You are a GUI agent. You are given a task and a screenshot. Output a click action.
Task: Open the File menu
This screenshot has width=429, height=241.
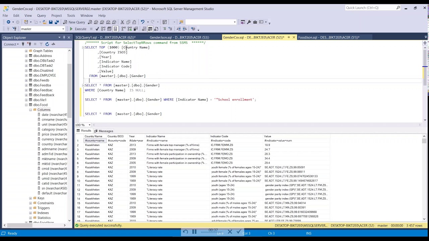[5, 15]
